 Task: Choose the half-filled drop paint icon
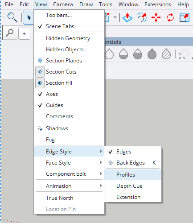(x=138, y=54)
